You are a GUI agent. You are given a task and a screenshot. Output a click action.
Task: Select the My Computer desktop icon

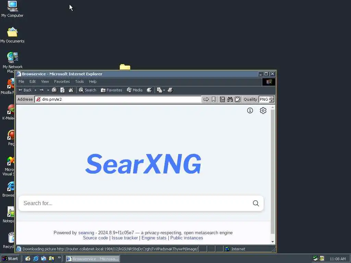pos(12,9)
